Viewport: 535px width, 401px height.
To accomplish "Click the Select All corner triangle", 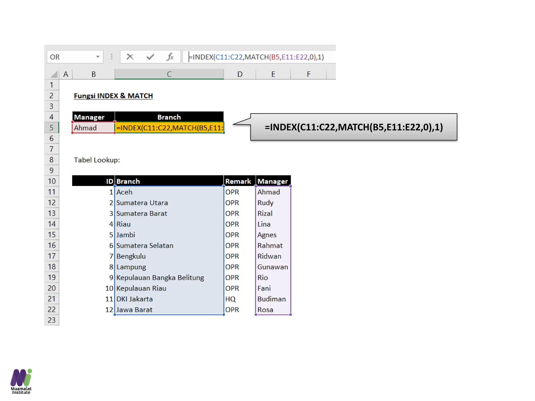I will tap(54, 74).
